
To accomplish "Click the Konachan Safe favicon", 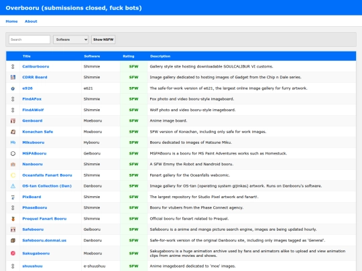I will (x=13, y=132).
